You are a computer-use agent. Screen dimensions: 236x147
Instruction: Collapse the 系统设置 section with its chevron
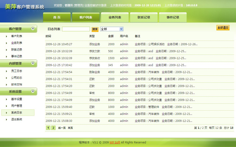pyautogui.click(x=33, y=91)
